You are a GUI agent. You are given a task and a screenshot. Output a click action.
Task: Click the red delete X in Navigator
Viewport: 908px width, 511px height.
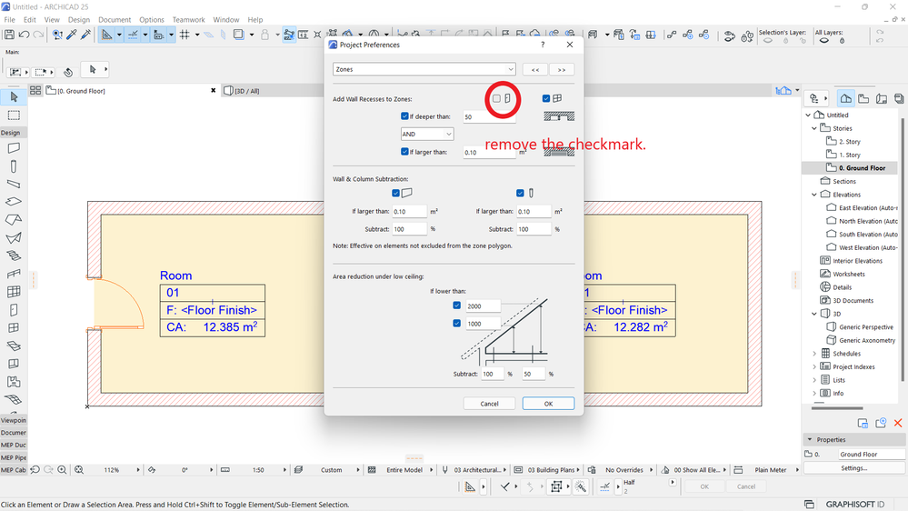pos(898,423)
